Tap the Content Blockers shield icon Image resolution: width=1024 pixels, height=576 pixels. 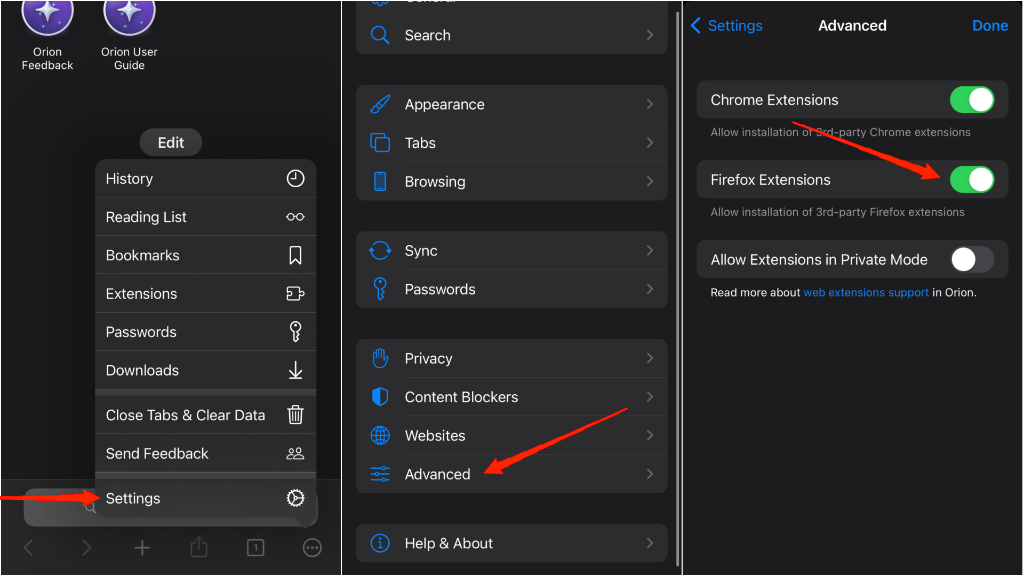pos(380,397)
